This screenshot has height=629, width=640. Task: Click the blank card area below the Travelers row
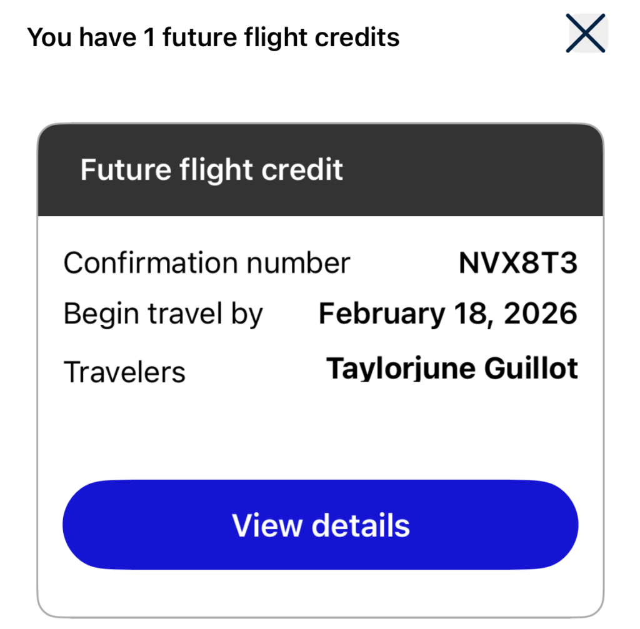coord(321,432)
